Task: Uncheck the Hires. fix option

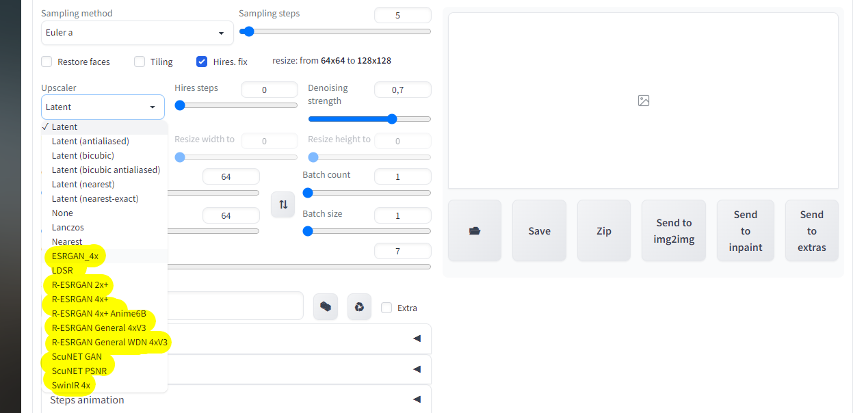Action: click(x=202, y=62)
